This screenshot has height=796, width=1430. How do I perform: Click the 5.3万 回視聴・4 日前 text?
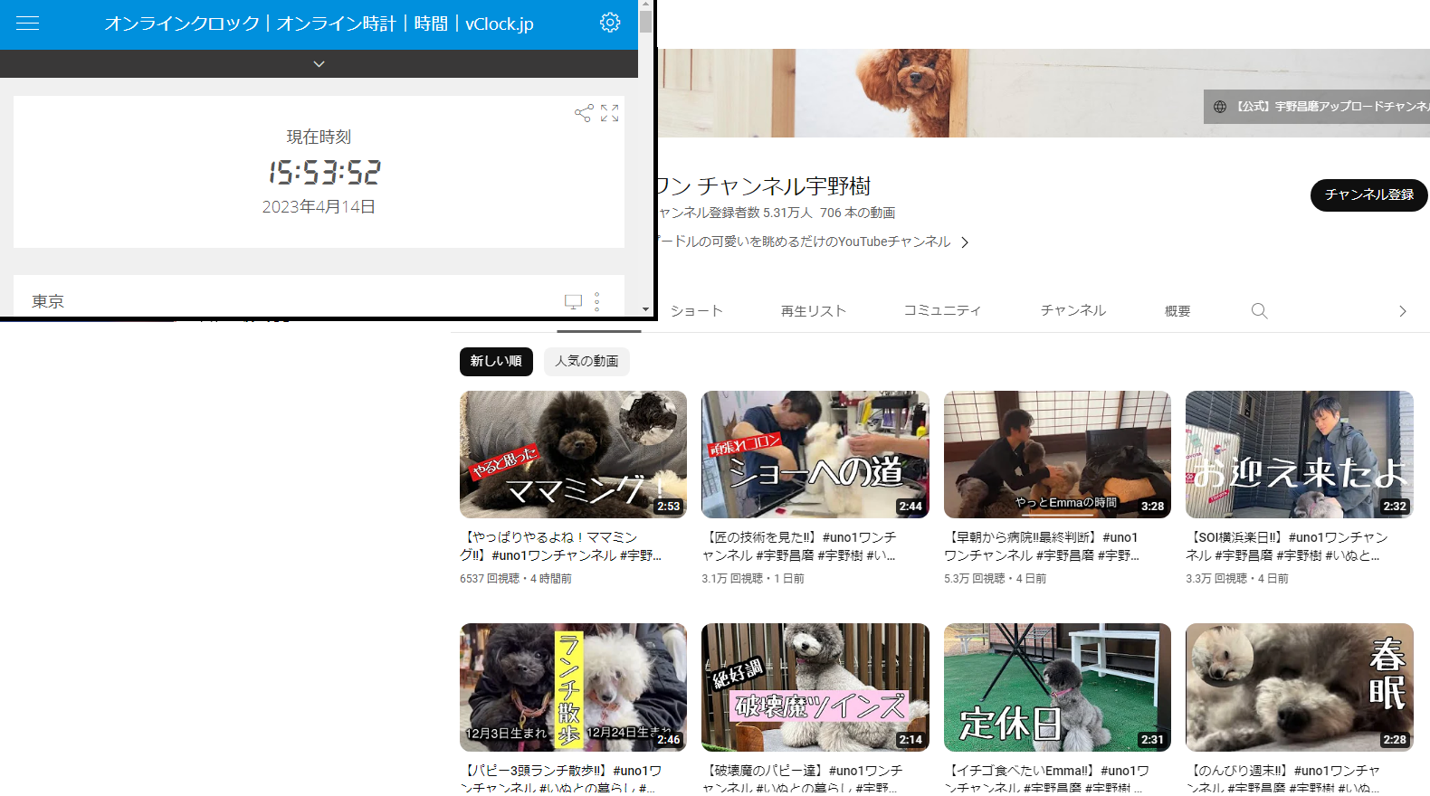click(x=996, y=578)
